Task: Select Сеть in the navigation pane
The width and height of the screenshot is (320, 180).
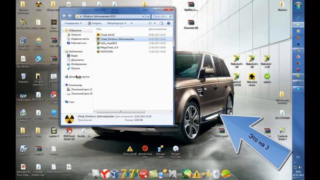Action: (x=71, y=102)
